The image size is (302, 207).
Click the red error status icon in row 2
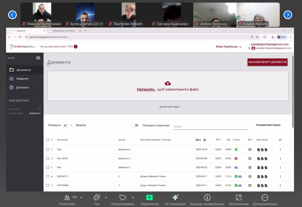[236, 158]
